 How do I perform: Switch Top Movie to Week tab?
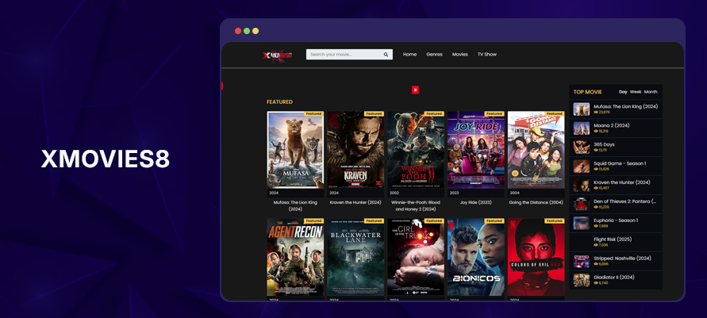[636, 92]
